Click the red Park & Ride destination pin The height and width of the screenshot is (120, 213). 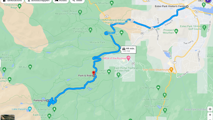[x=94, y=73]
